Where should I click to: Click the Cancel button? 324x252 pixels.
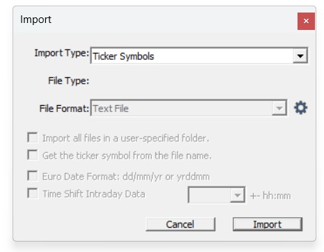coord(180,224)
